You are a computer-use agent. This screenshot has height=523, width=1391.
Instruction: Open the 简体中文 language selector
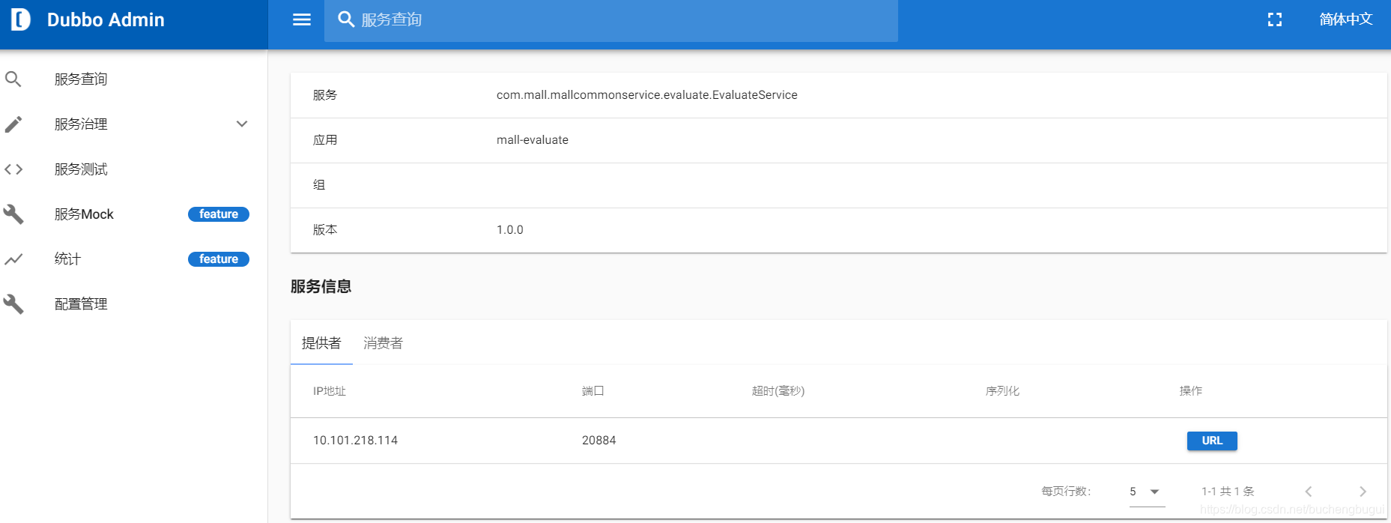tap(1346, 19)
